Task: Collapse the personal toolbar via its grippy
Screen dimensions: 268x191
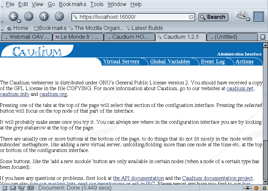Action: click(2, 28)
